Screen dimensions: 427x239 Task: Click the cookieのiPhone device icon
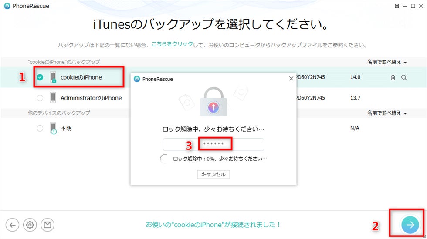click(x=53, y=77)
